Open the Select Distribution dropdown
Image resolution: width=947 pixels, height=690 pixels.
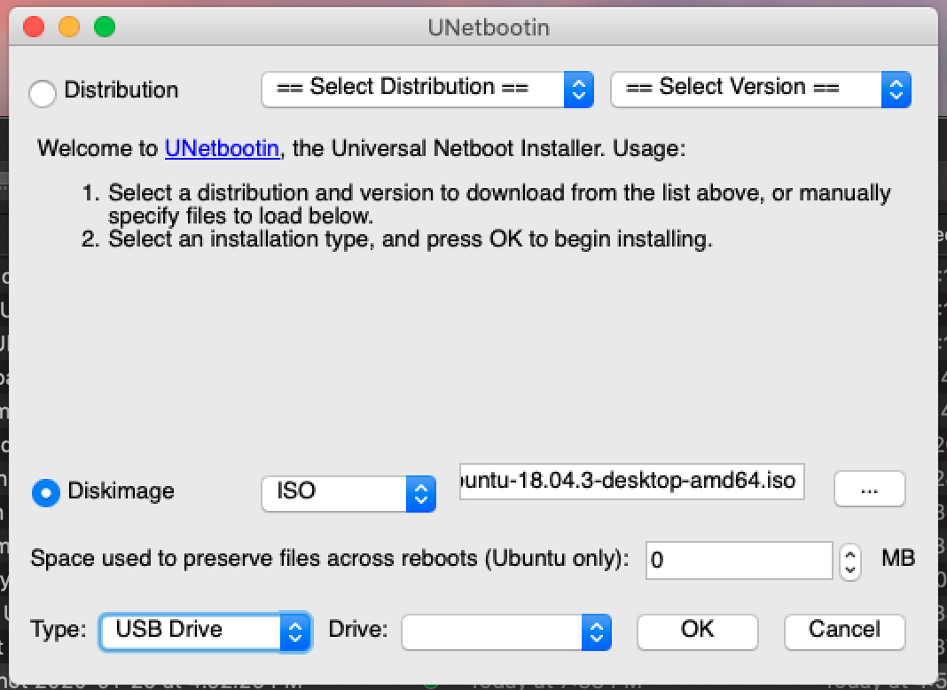(x=427, y=90)
